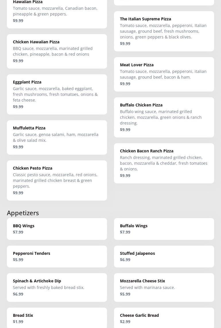The image size is (221, 328).
Task: Select the Hawaiian Pizza menu item
Action: pos(57,11)
